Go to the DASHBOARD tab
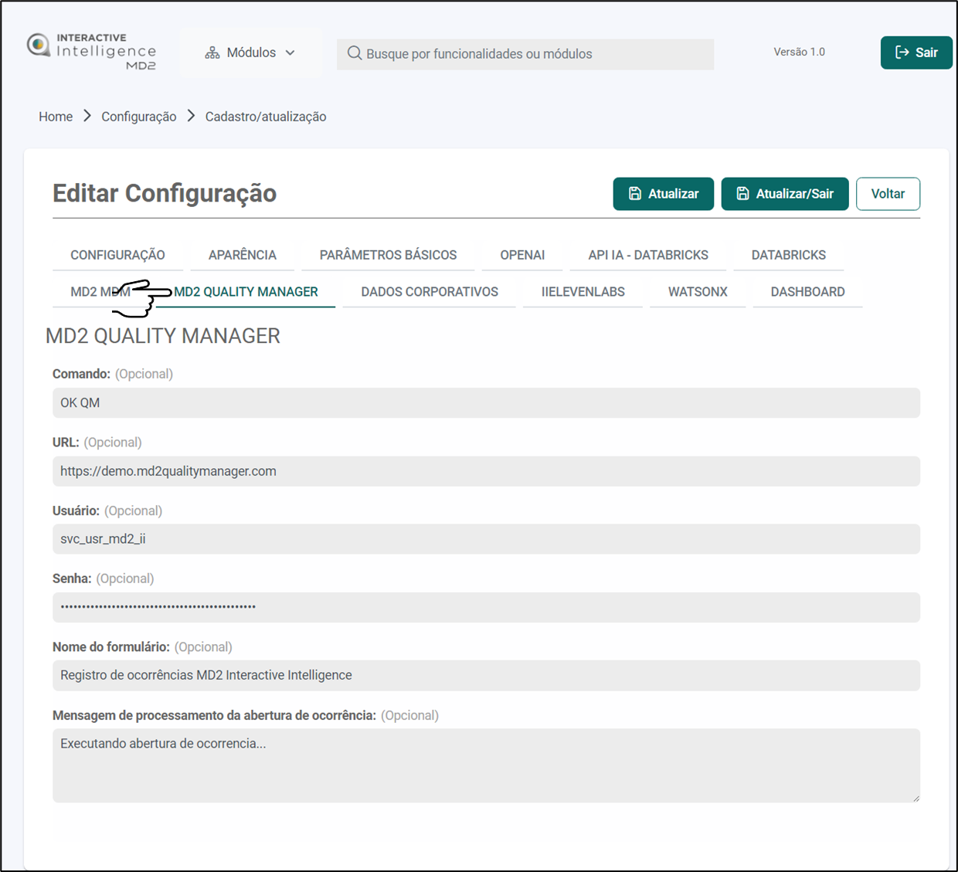Image resolution: width=958 pixels, height=872 pixels. (x=807, y=292)
